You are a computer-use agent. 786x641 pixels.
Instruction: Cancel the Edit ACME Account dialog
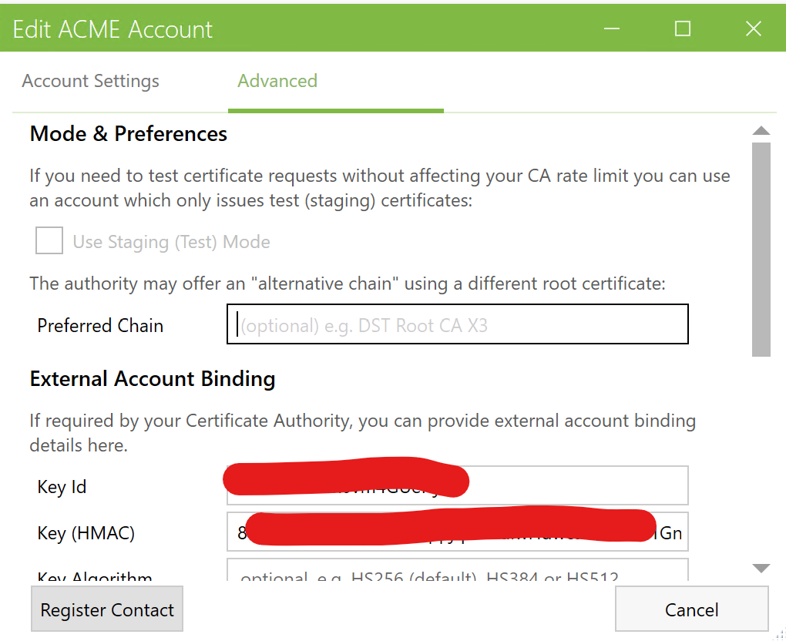tap(691, 609)
